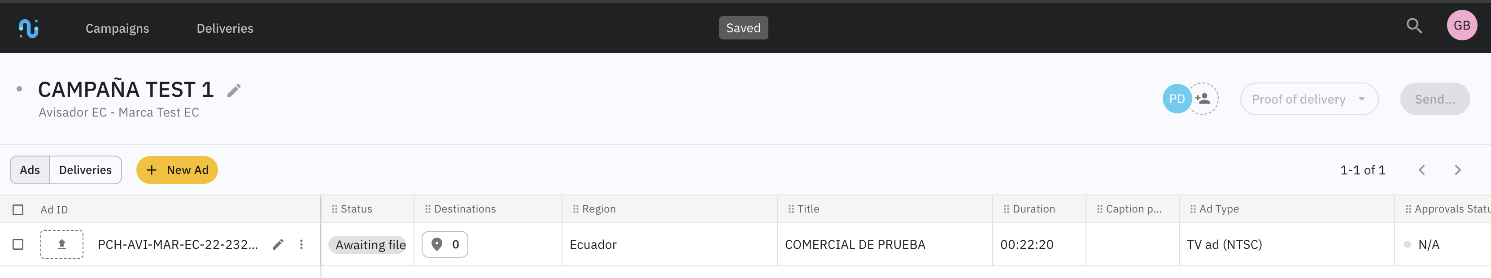
Task: Open the destinations pin counter
Action: 445,244
